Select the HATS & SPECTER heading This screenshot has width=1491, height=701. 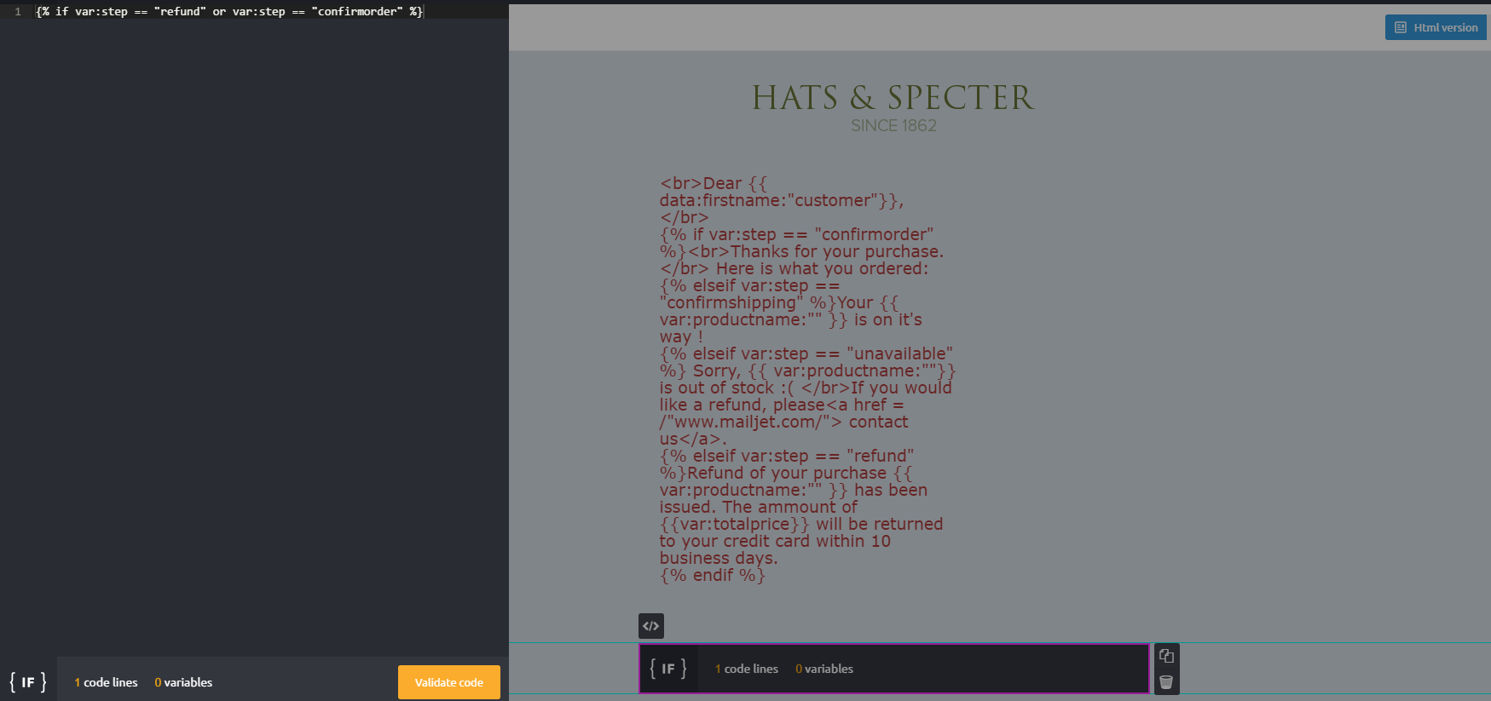893,98
